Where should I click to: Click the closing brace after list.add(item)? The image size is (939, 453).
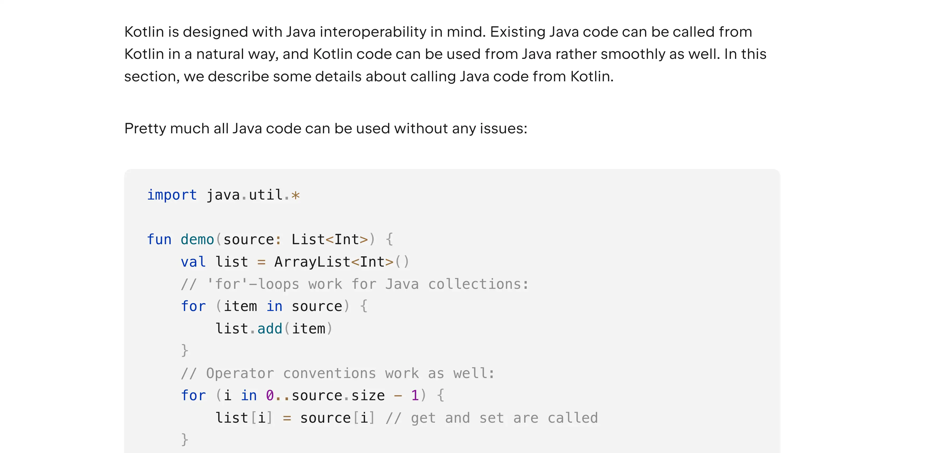coord(185,351)
